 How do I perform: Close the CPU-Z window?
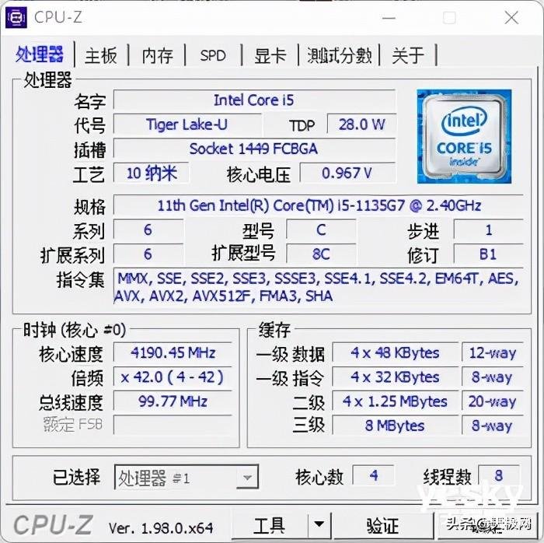pyautogui.click(x=511, y=17)
